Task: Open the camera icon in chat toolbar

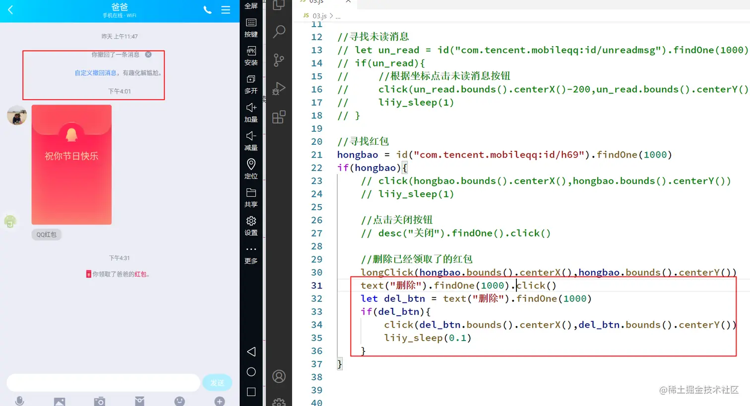Action: 100,402
